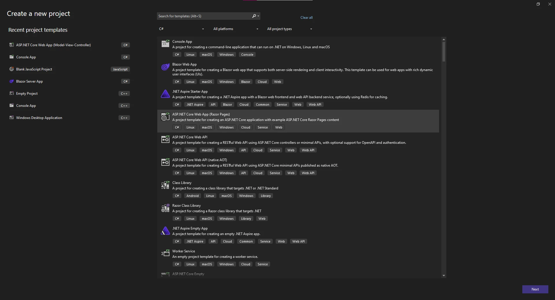Viewport: 555px width, 300px height.
Task: Click the search magnifier icon
Action: [254, 16]
